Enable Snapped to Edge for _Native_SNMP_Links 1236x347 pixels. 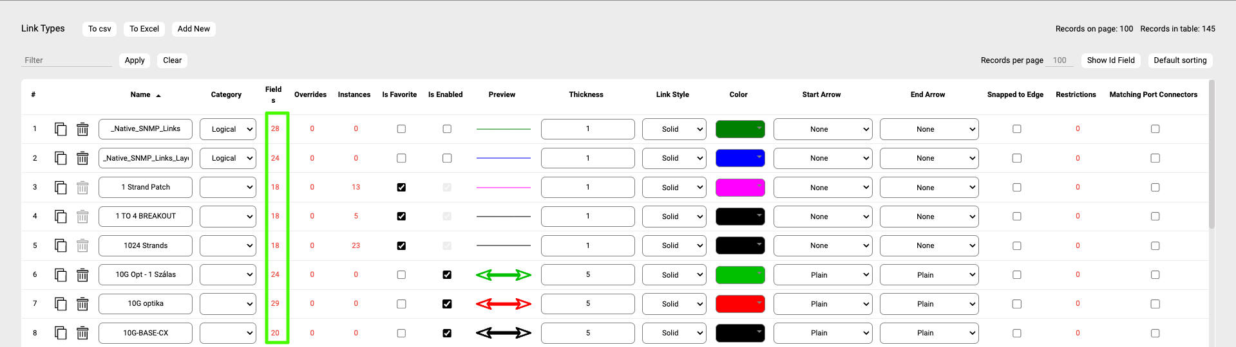(x=1017, y=129)
